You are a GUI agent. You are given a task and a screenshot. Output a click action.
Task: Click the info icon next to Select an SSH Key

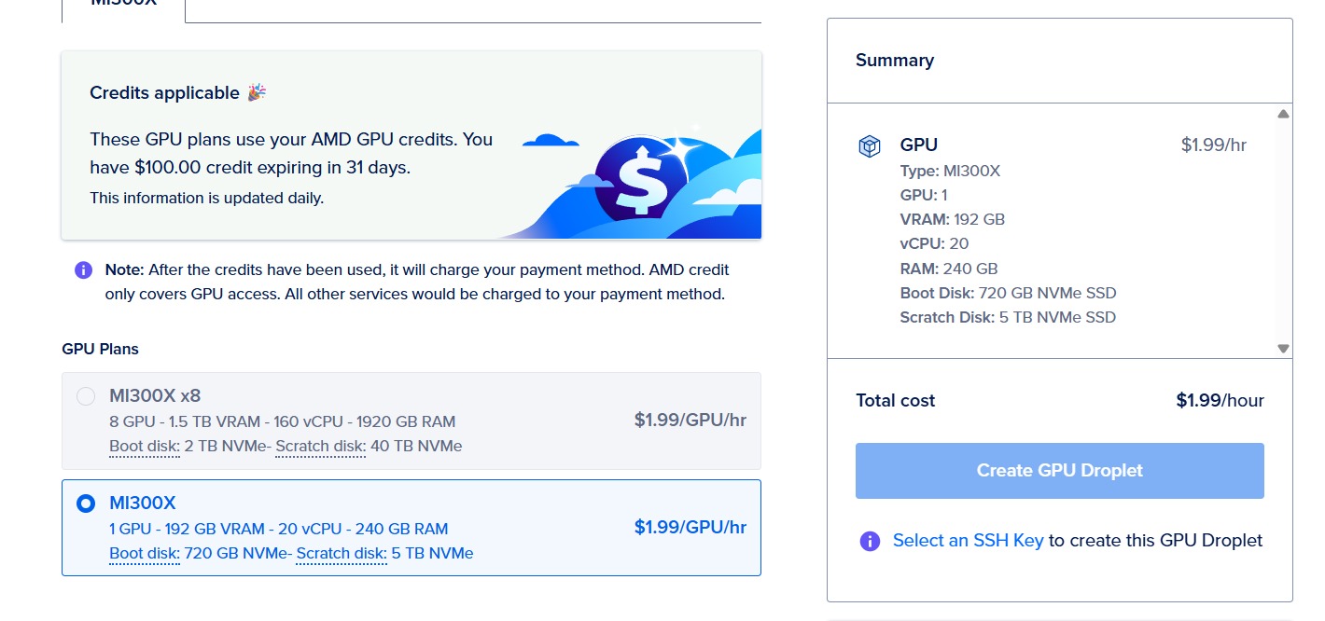(x=870, y=541)
